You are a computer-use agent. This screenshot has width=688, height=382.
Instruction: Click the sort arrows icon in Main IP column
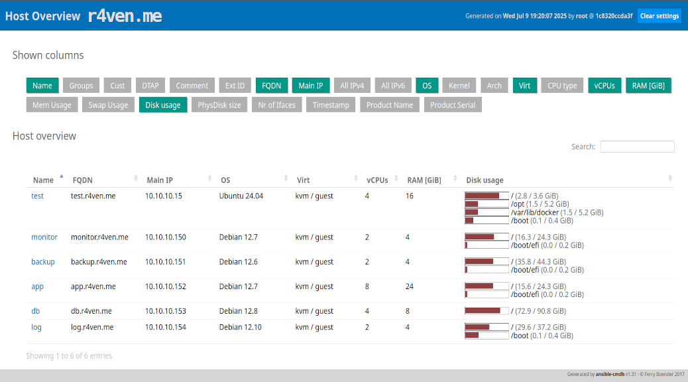pyautogui.click(x=210, y=179)
